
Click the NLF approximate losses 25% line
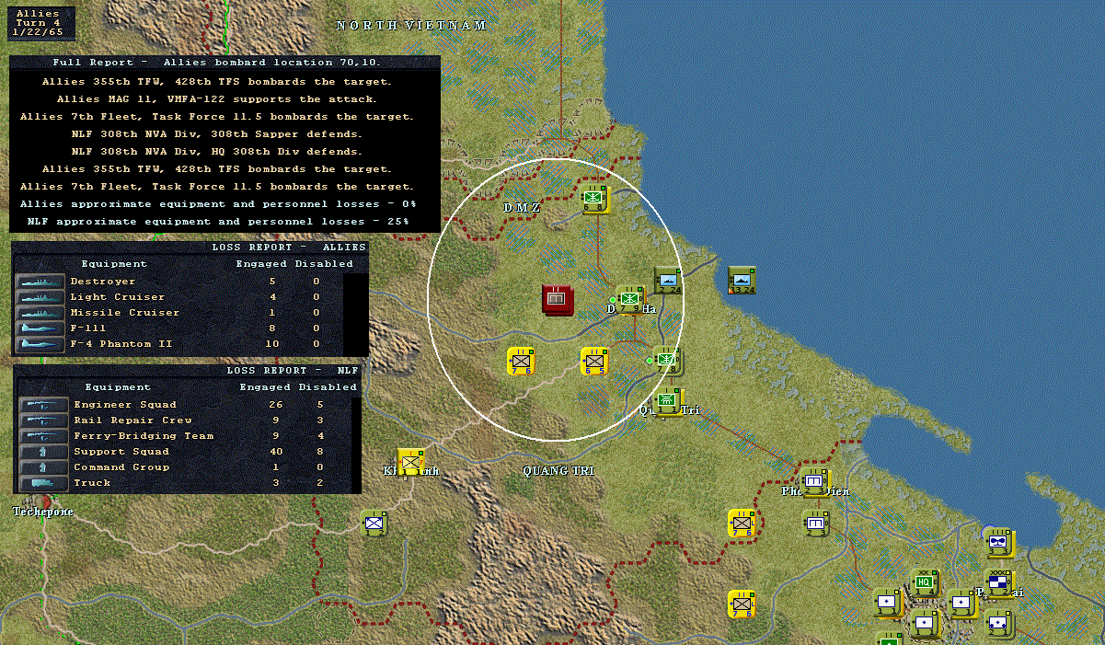(x=218, y=222)
